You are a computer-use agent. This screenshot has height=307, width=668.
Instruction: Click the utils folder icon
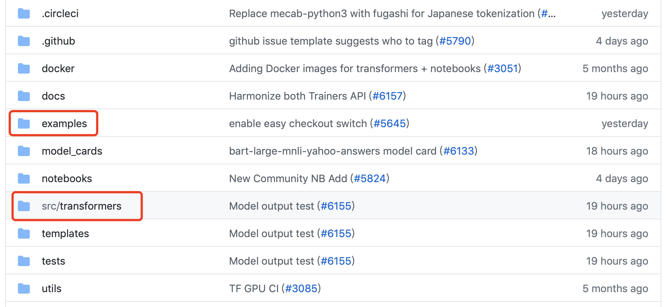pos(24,289)
